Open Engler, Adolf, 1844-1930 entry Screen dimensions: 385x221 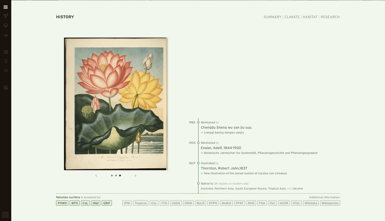[221, 148]
